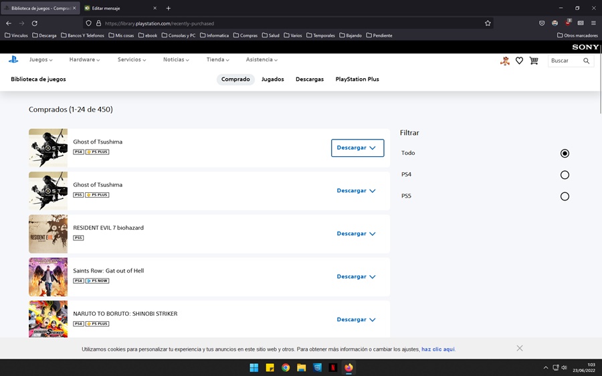Open NARUTO TO BORUTO cover thumbnail

coord(48,319)
